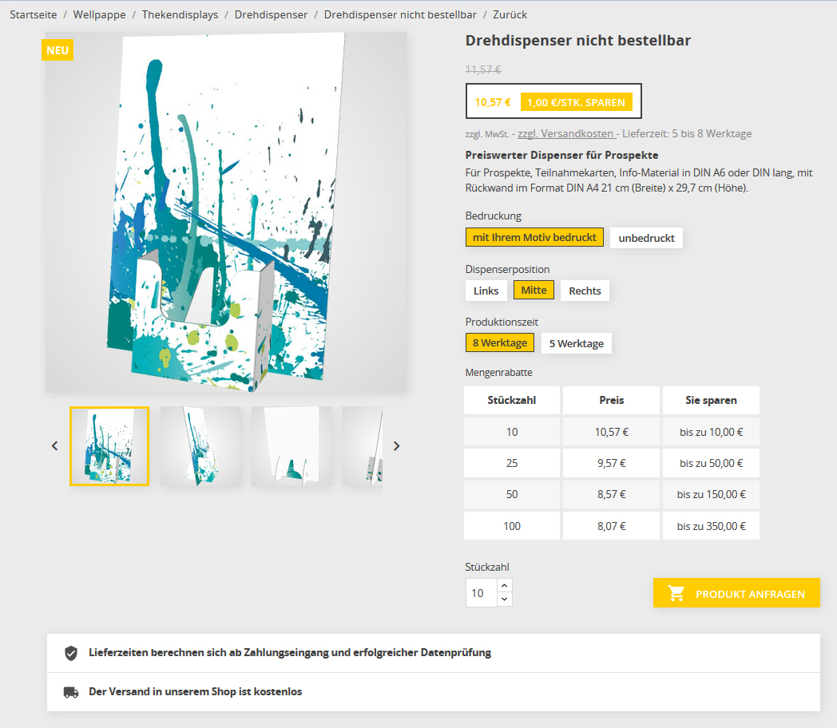Click the NEU badge on product image
Viewport: 837px width, 728px height.
tap(58, 50)
